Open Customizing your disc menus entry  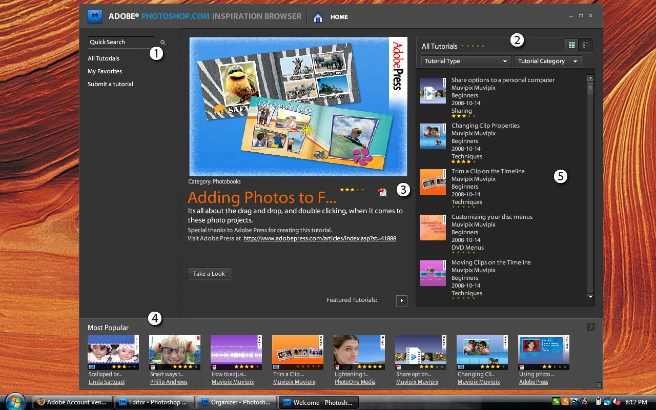(x=492, y=217)
